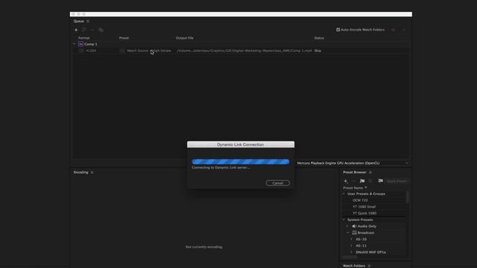Expand the AS-10 preset folder
Screen dimensions: 477x268
click(351, 240)
